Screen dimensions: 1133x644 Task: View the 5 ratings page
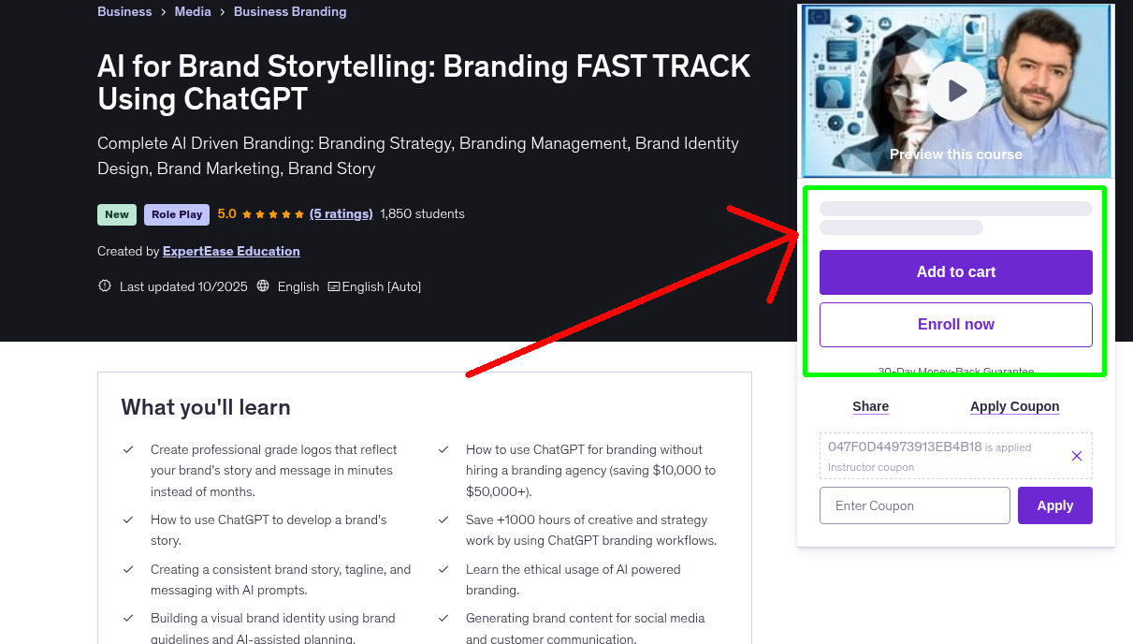click(341, 213)
